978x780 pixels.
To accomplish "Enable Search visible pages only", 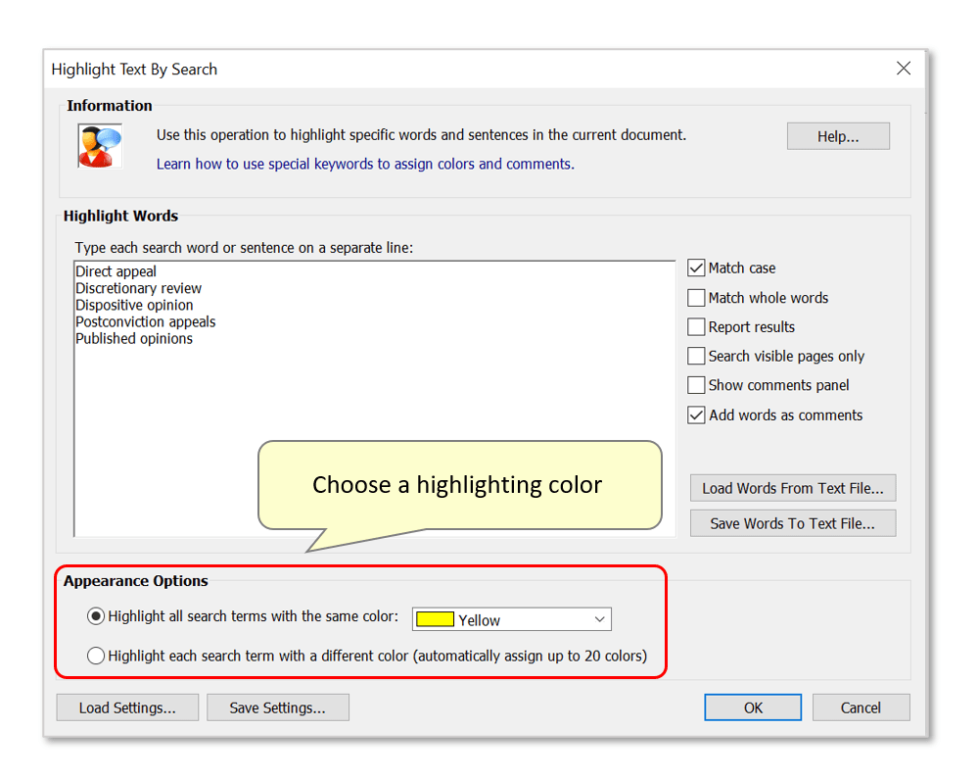I will click(696, 356).
